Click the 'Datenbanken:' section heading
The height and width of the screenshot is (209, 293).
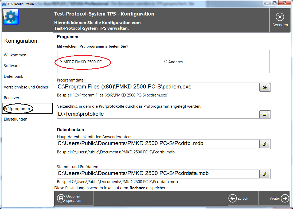coord(71,130)
